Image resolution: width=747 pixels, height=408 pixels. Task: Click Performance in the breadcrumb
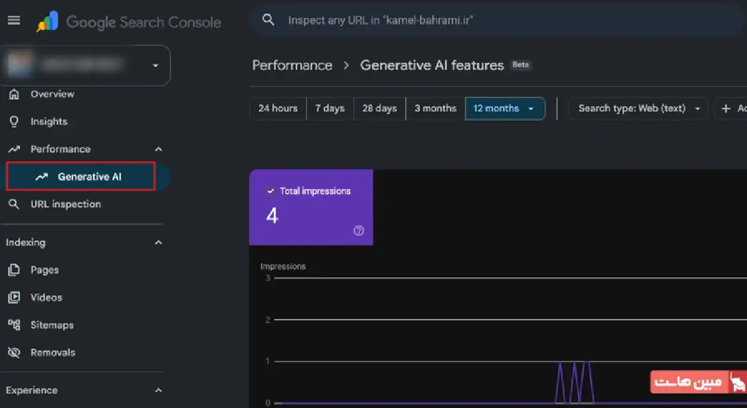292,65
